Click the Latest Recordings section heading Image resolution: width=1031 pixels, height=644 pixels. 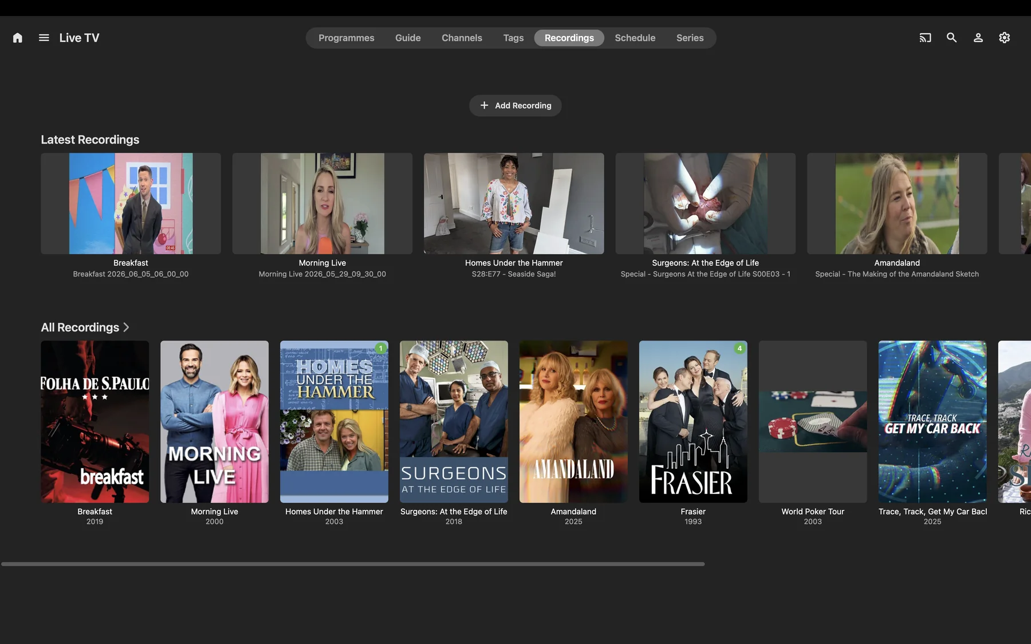(x=90, y=140)
